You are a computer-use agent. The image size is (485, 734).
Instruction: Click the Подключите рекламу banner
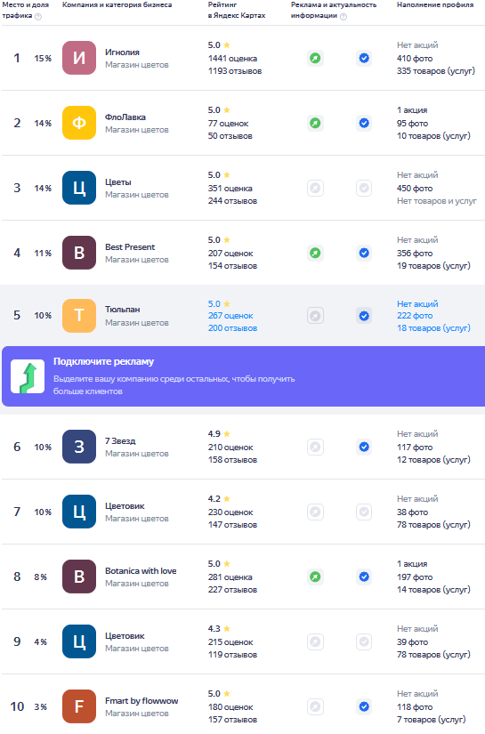(244, 376)
